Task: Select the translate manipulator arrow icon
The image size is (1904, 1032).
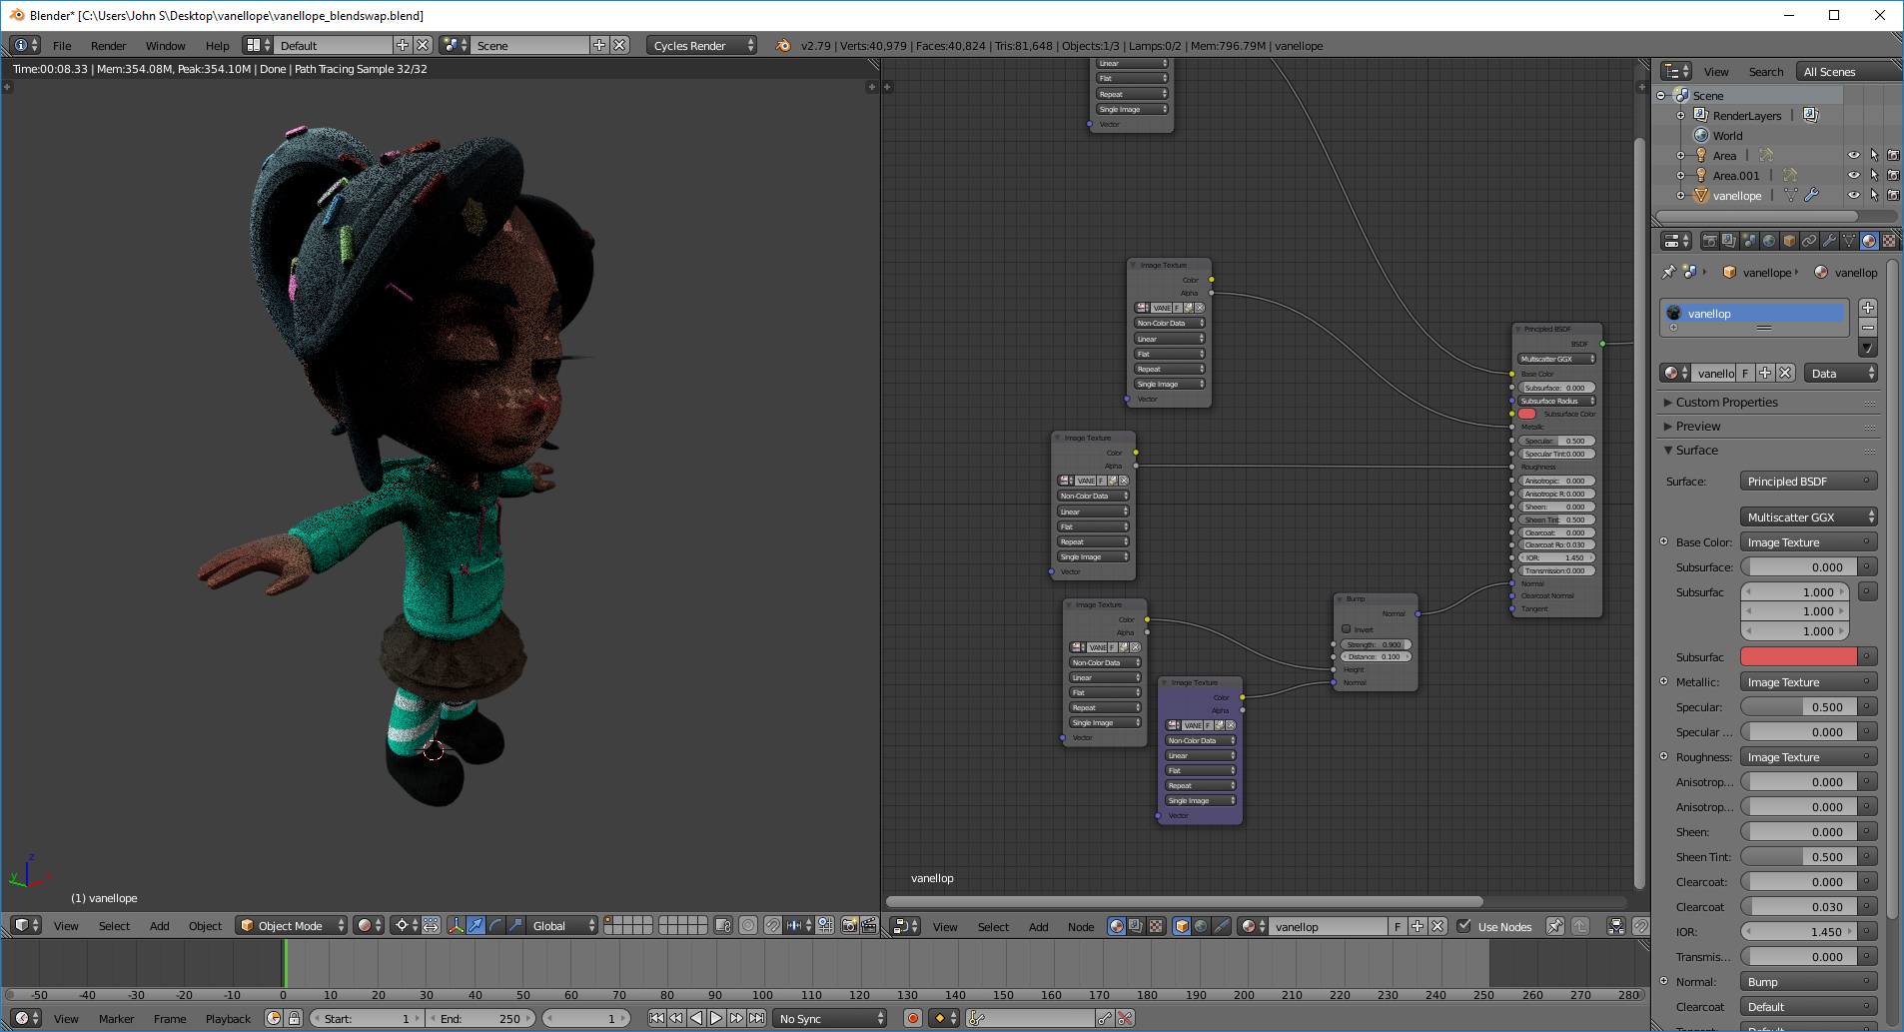Action: [476, 926]
